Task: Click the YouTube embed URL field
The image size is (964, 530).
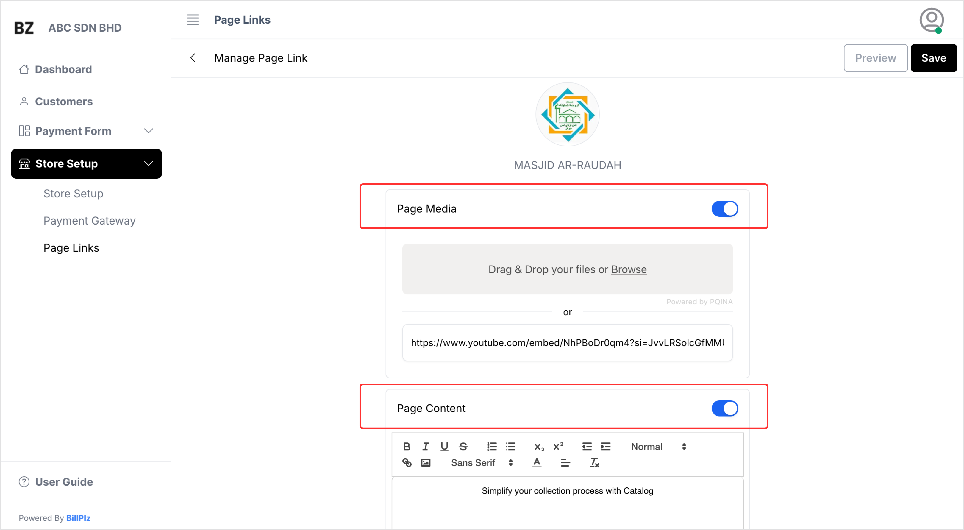Action: pyautogui.click(x=567, y=343)
